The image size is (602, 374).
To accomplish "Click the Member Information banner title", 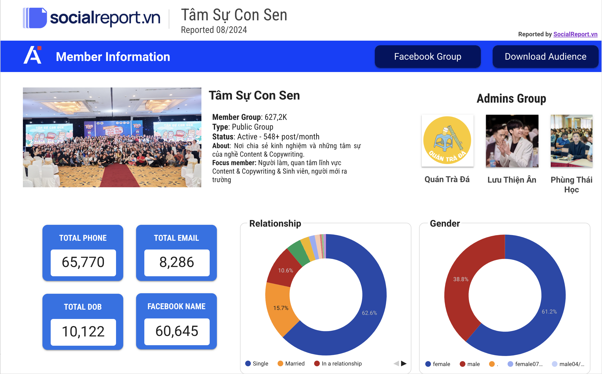I will [113, 57].
